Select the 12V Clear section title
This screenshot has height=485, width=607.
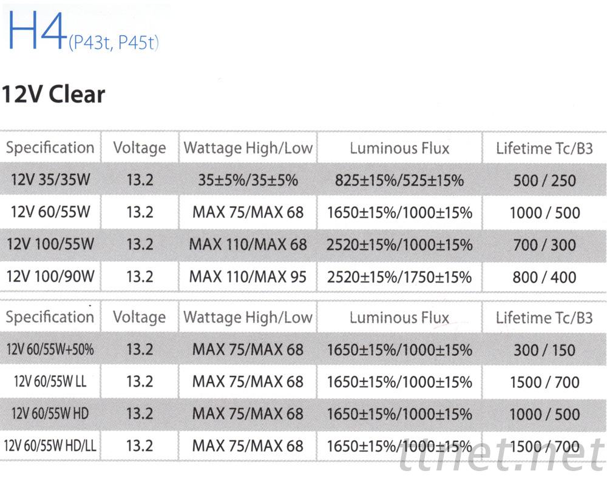53,95
